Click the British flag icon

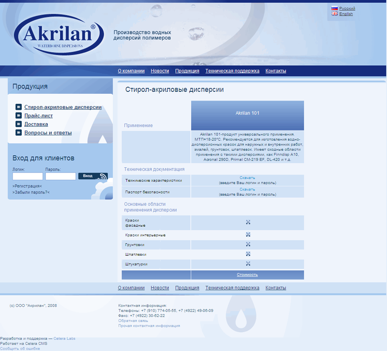(334, 14)
